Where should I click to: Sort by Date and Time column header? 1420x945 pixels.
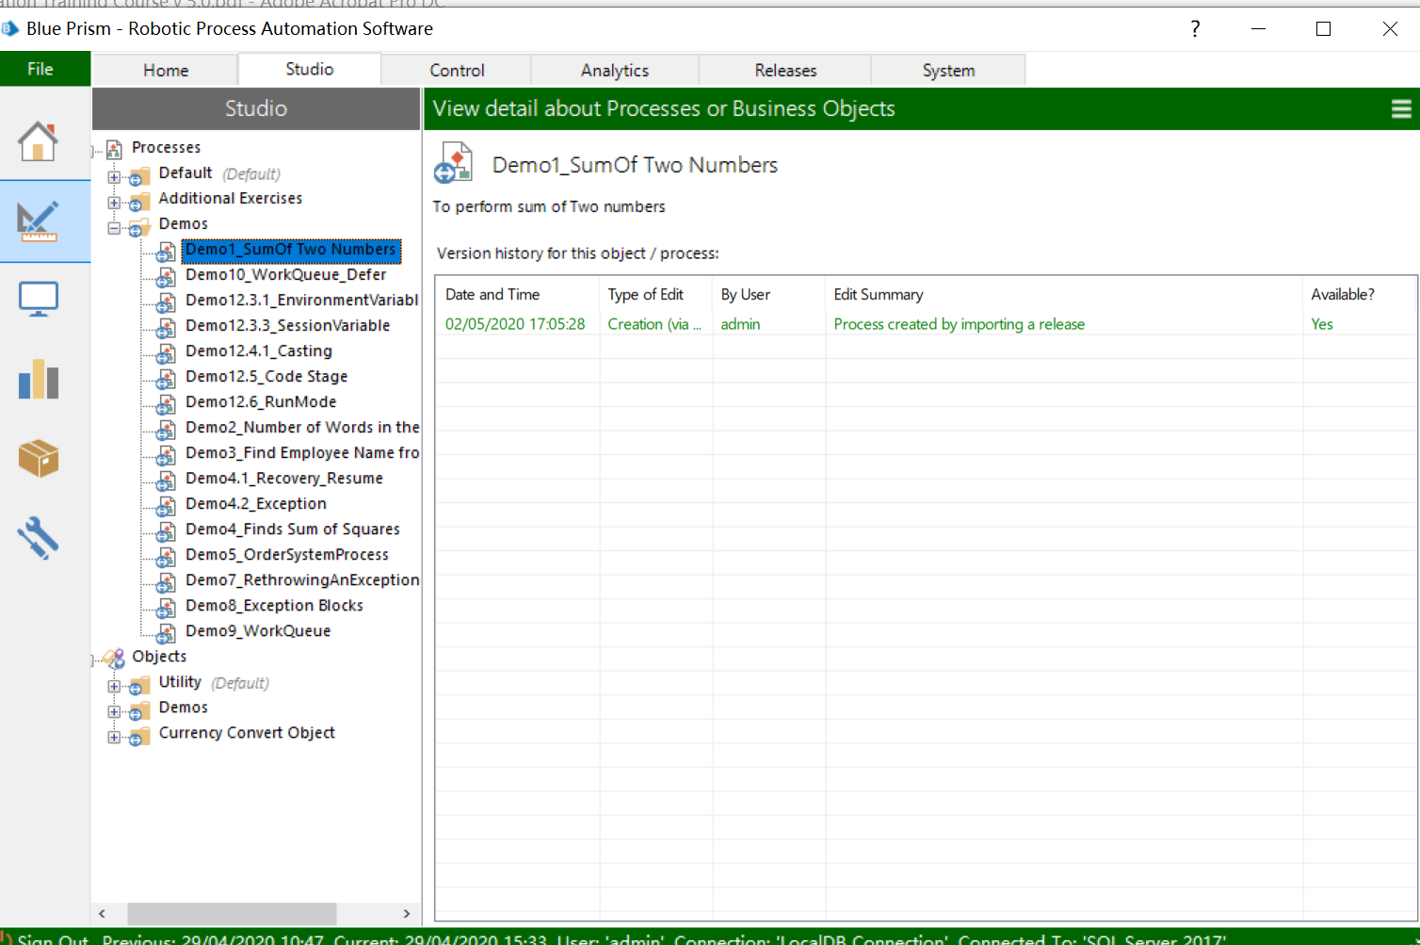click(x=517, y=295)
